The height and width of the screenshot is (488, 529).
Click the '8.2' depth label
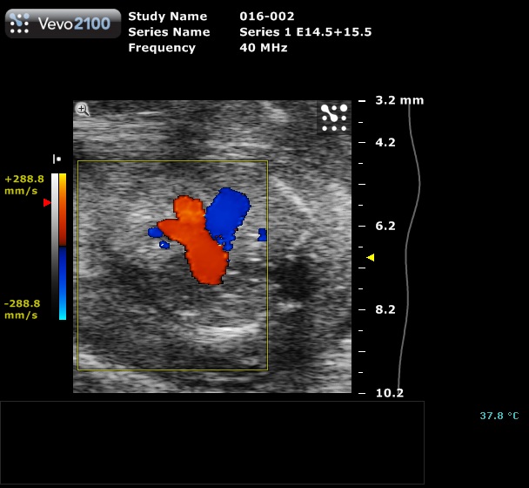[385, 309]
